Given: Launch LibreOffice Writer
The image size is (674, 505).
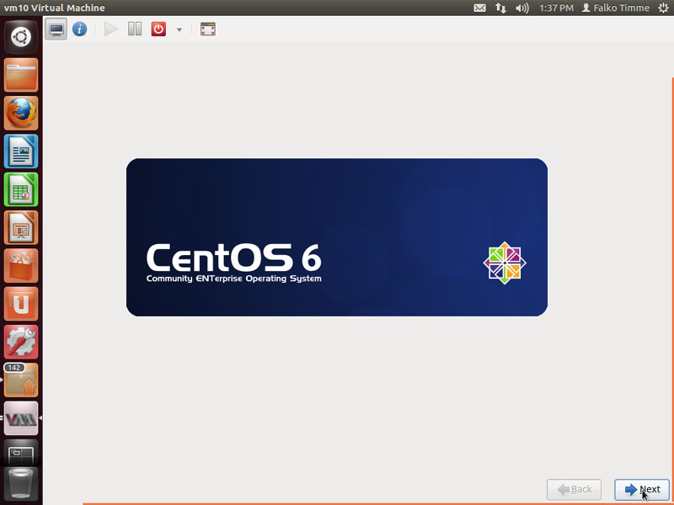Looking at the screenshot, I should pyautogui.click(x=21, y=151).
